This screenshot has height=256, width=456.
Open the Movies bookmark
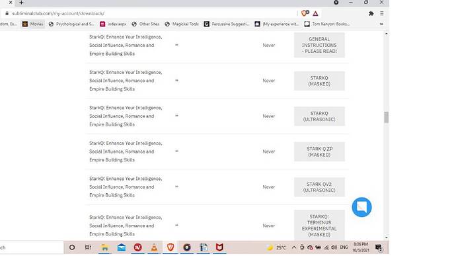[x=33, y=24]
